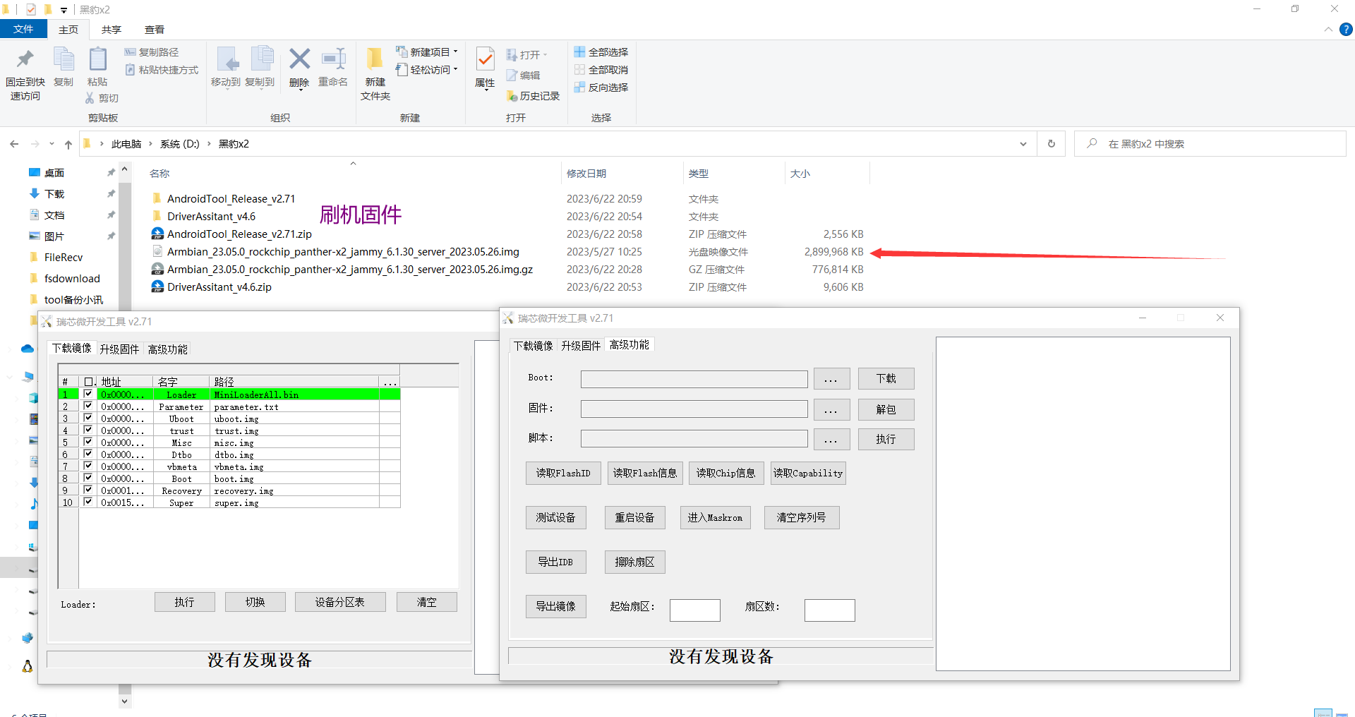Viewport: 1355px width, 717px height.
Task: Click History (历史记录) in ribbon
Action: coord(533,96)
